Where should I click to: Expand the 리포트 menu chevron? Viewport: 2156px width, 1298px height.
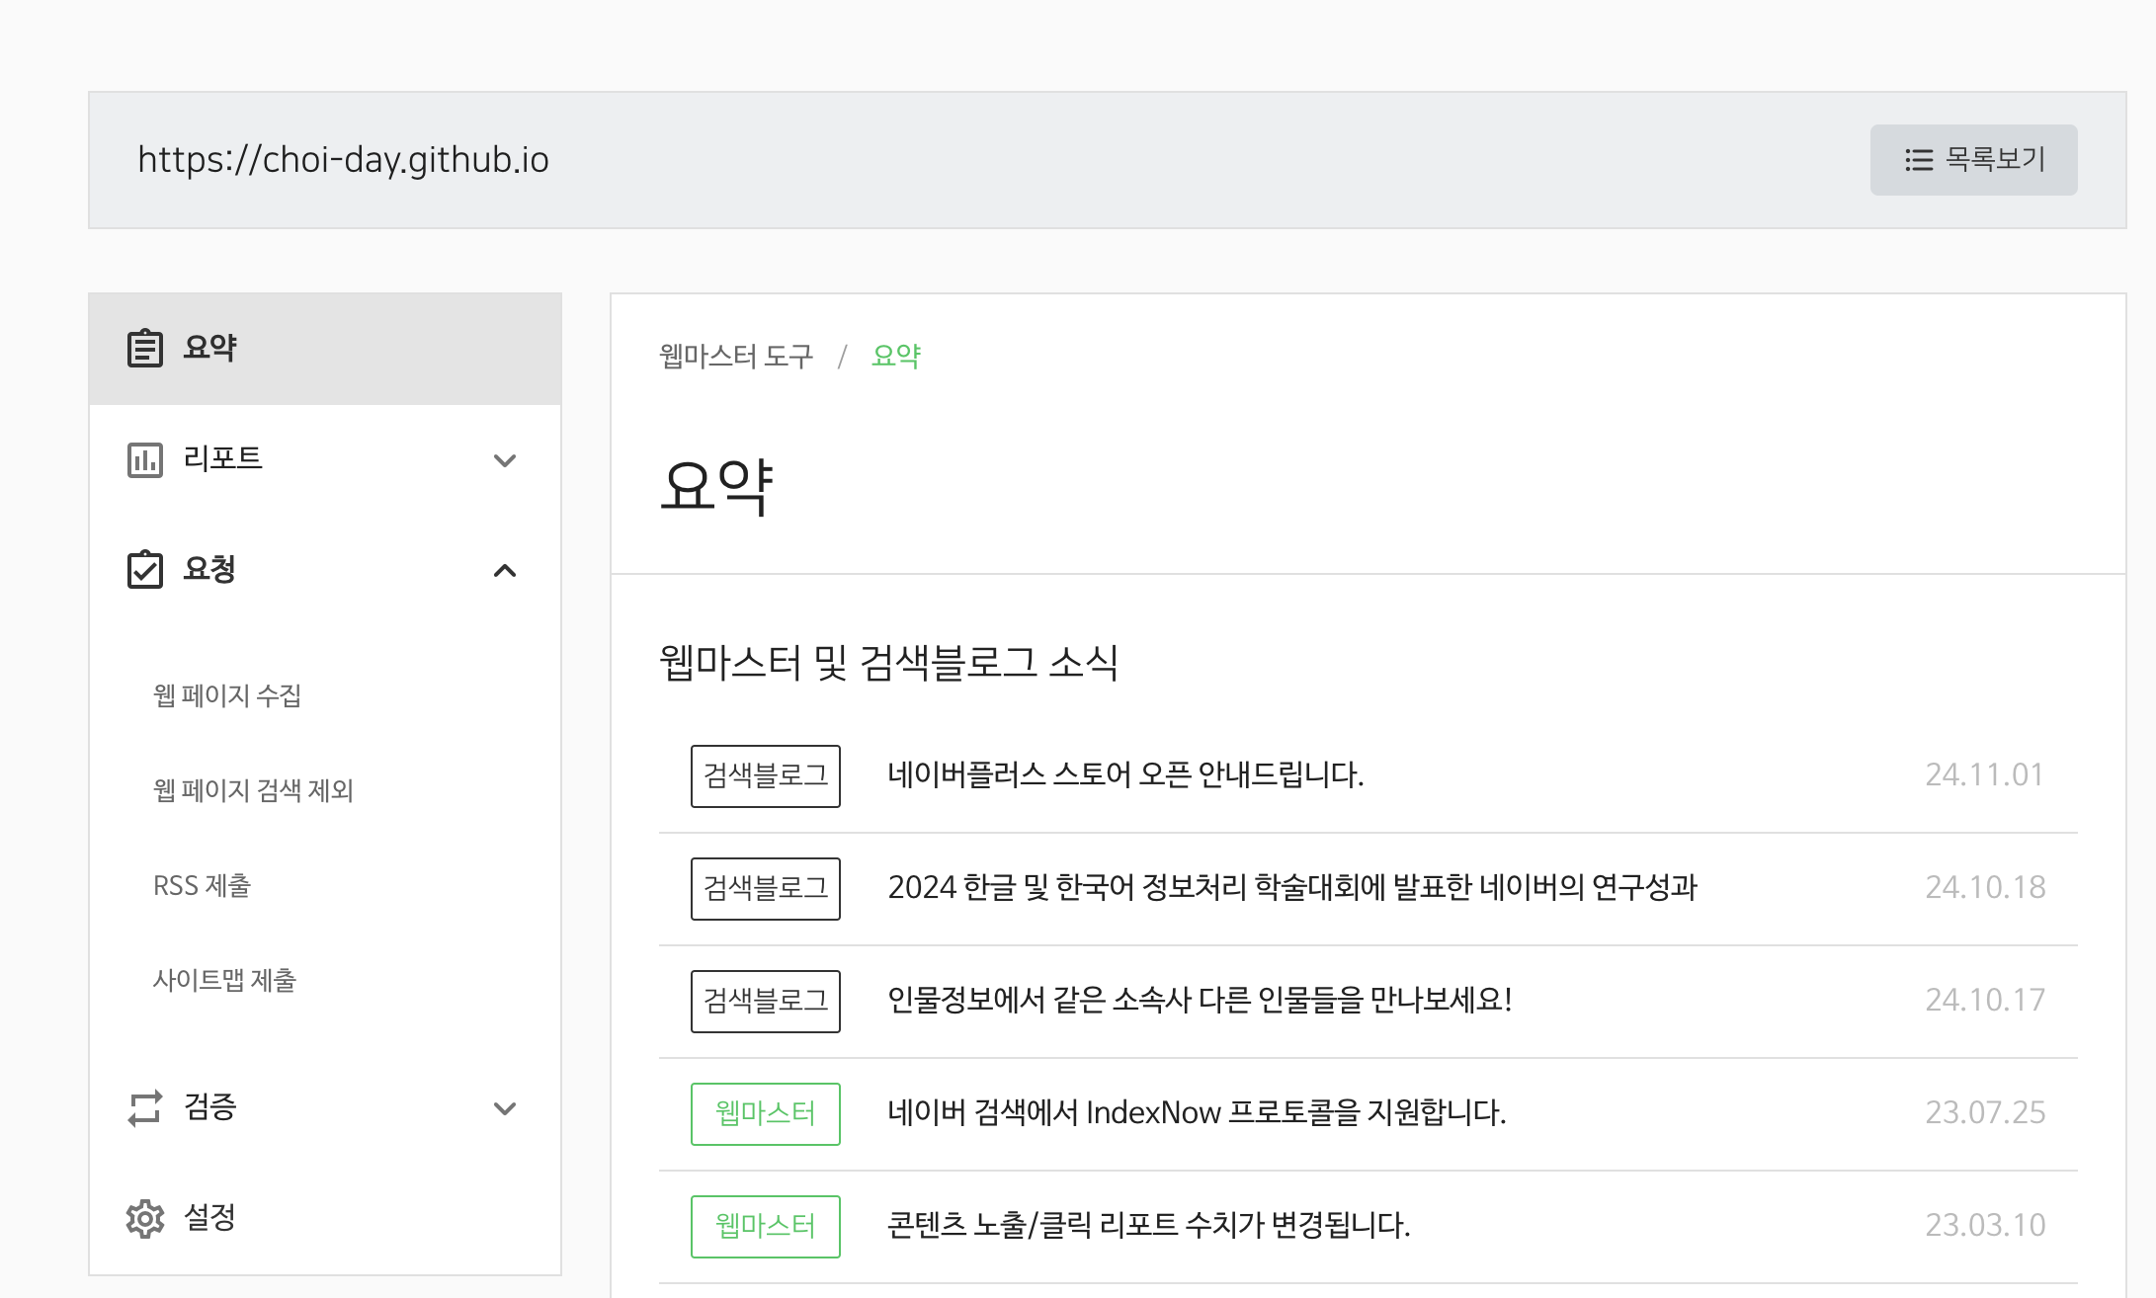pos(504,460)
